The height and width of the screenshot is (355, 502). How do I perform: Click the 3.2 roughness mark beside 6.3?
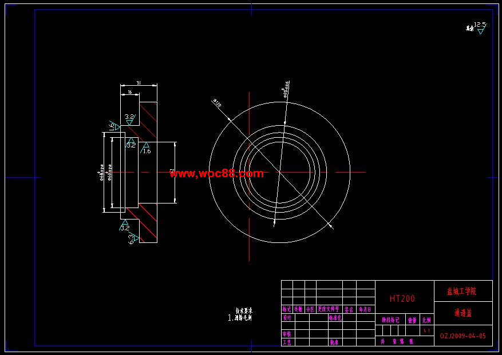[x=125, y=225]
